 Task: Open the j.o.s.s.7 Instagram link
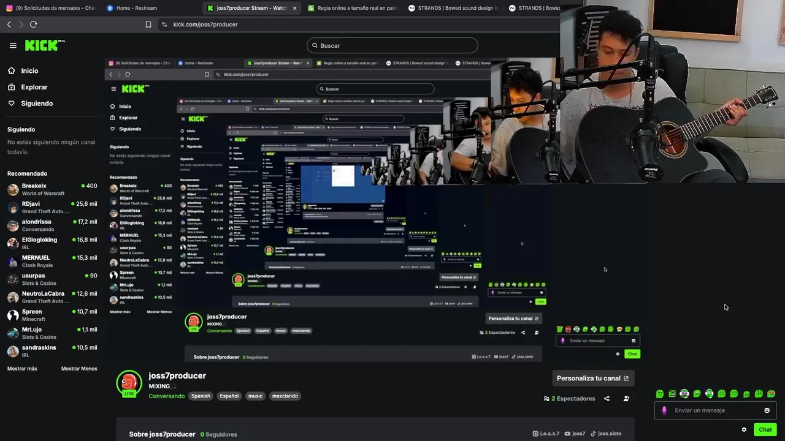point(546,434)
